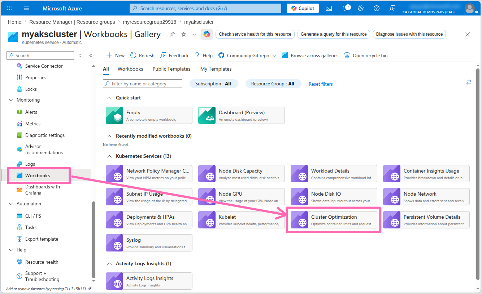This screenshot has width=482, height=294.
Task: Open the Dashboard (Preview) tile icon
Action: coord(207,115)
